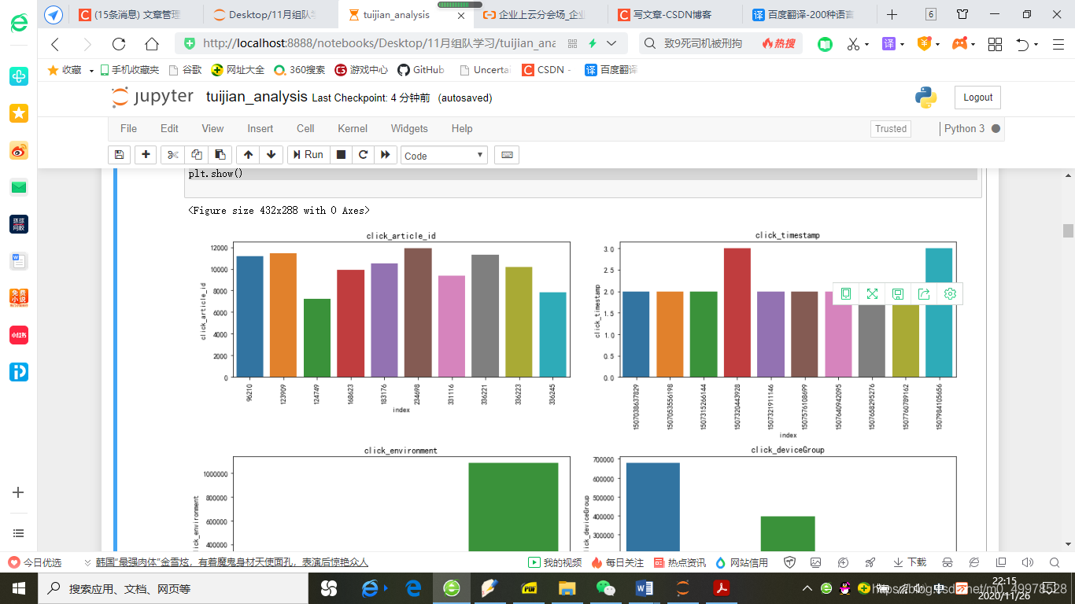
Task: Open the Edit menu
Action: coord(169,128)
